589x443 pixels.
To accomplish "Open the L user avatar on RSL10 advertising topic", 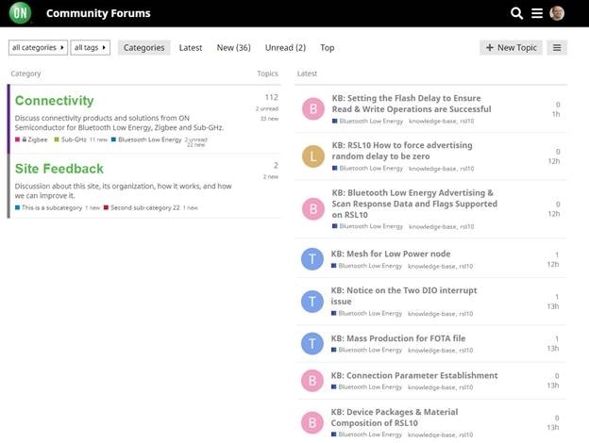I will [313, 156].
